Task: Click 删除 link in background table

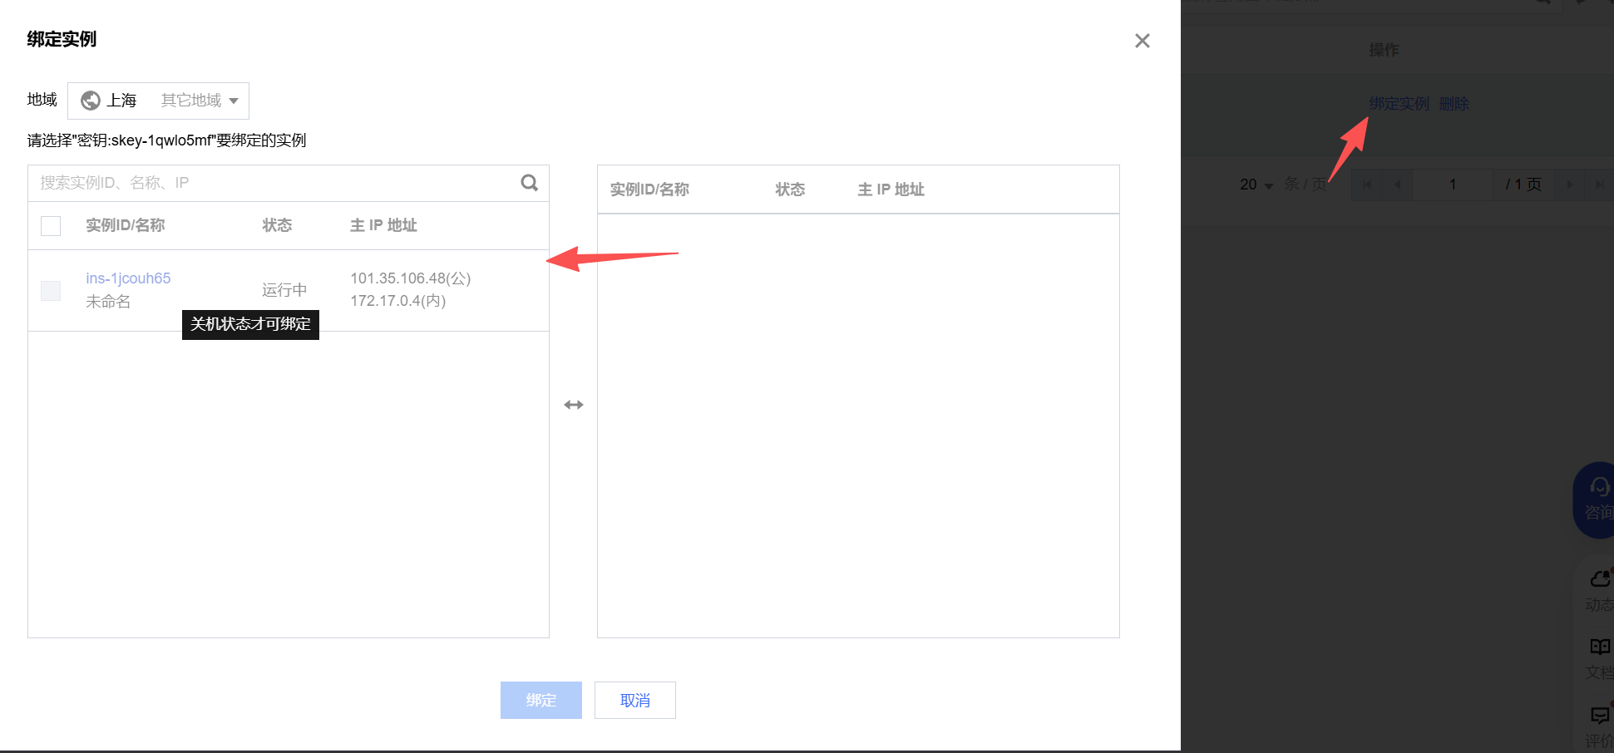Action: tap(1454, 104)
